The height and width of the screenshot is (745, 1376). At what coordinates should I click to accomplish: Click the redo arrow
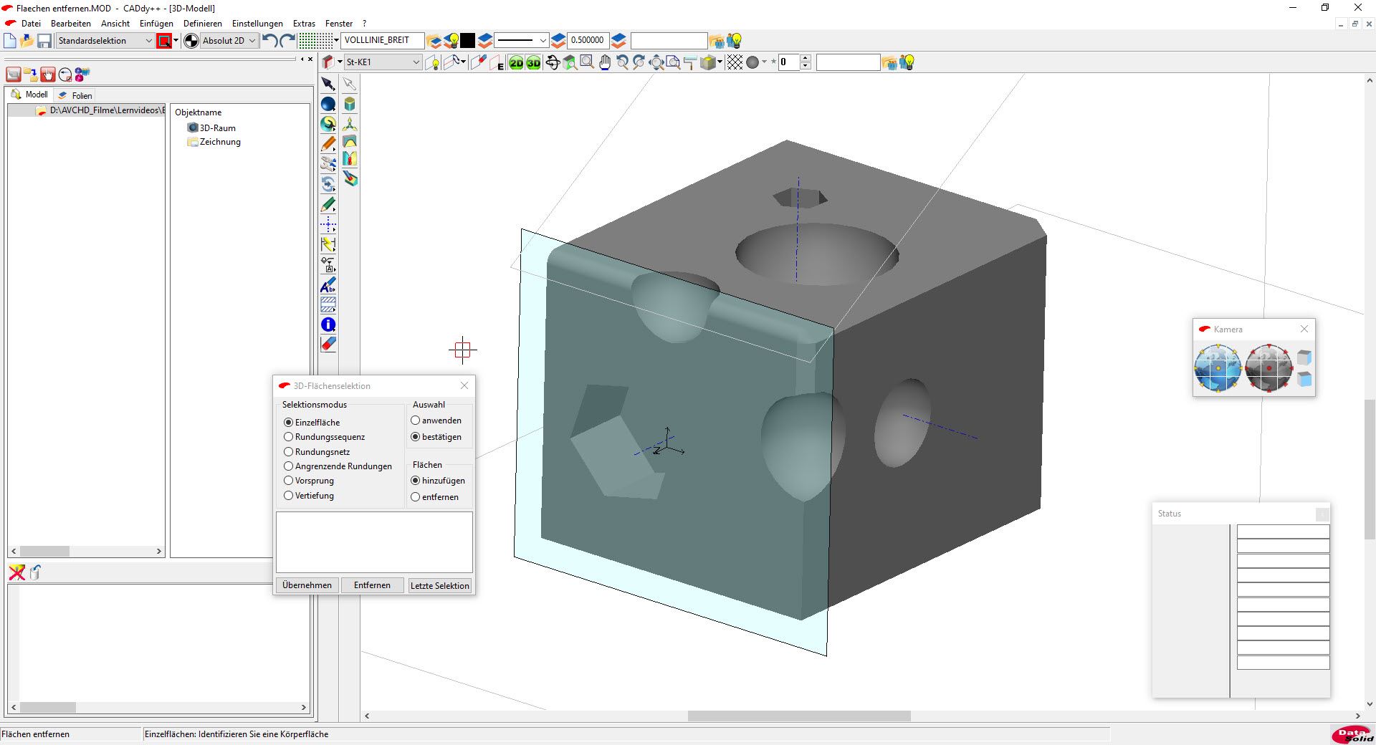[x=287, y=41]
